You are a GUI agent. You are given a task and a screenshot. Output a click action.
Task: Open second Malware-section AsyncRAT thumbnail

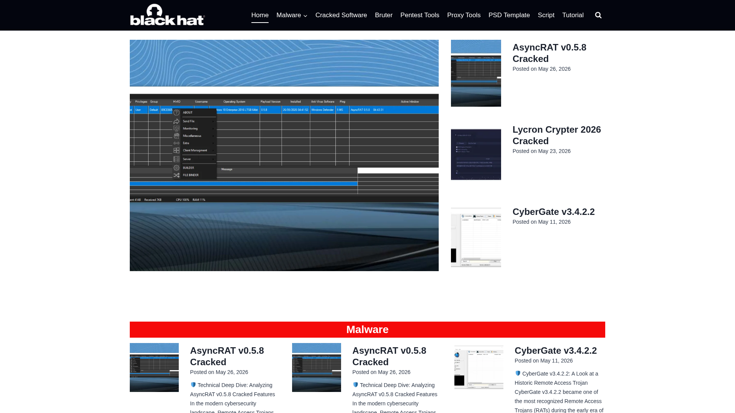317,367
